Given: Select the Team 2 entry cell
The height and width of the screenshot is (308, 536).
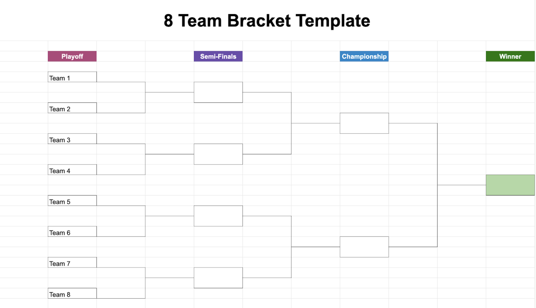Looking at the screenshot, I should pyautogui.click(x=72, y=108).
